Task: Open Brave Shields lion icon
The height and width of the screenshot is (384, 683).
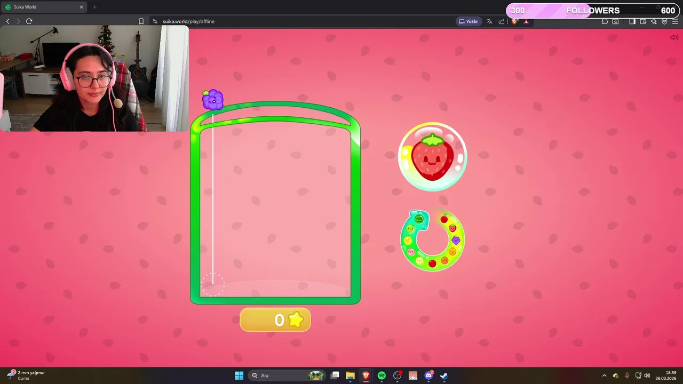Action: point(515,21)
